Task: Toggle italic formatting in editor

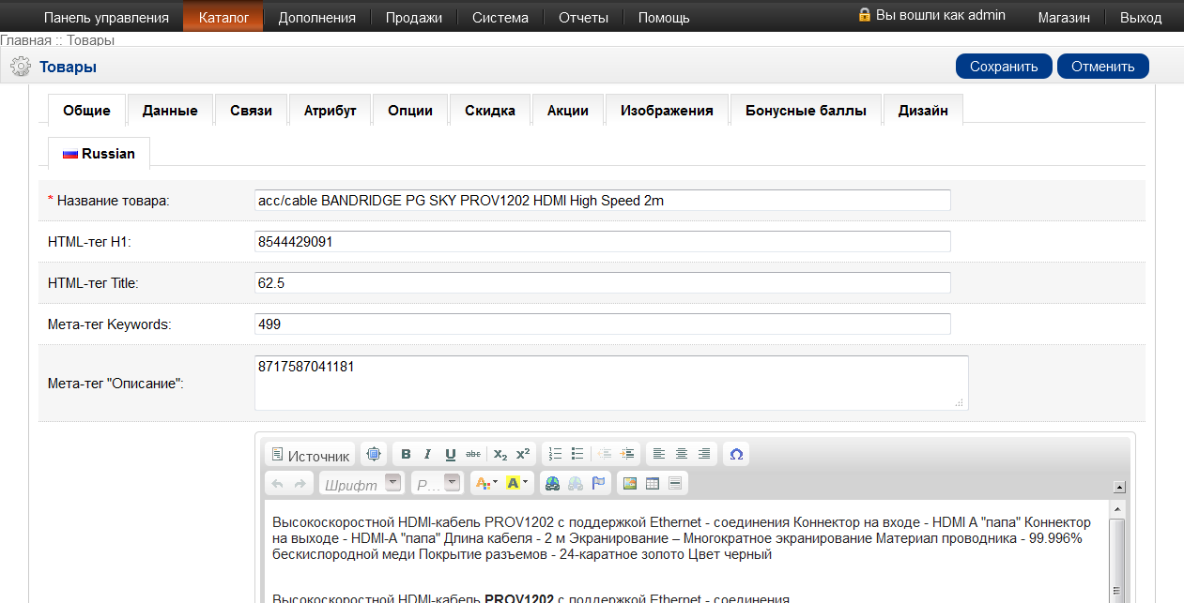Action: pyautogui.click(x=427, y=454)
